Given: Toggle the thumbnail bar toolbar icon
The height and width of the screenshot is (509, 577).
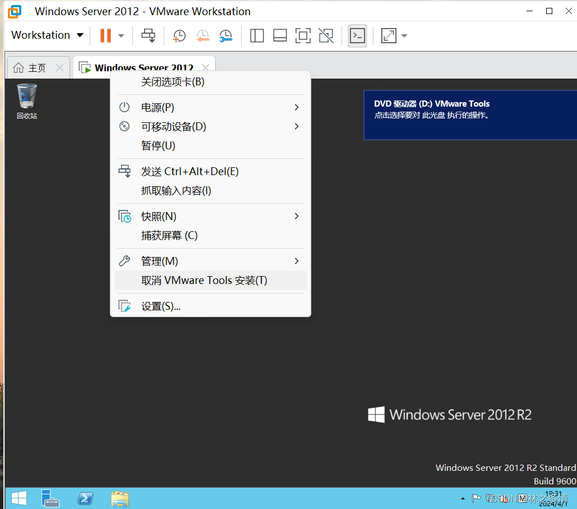Looking at the screenshot, I should click(280, 36).
